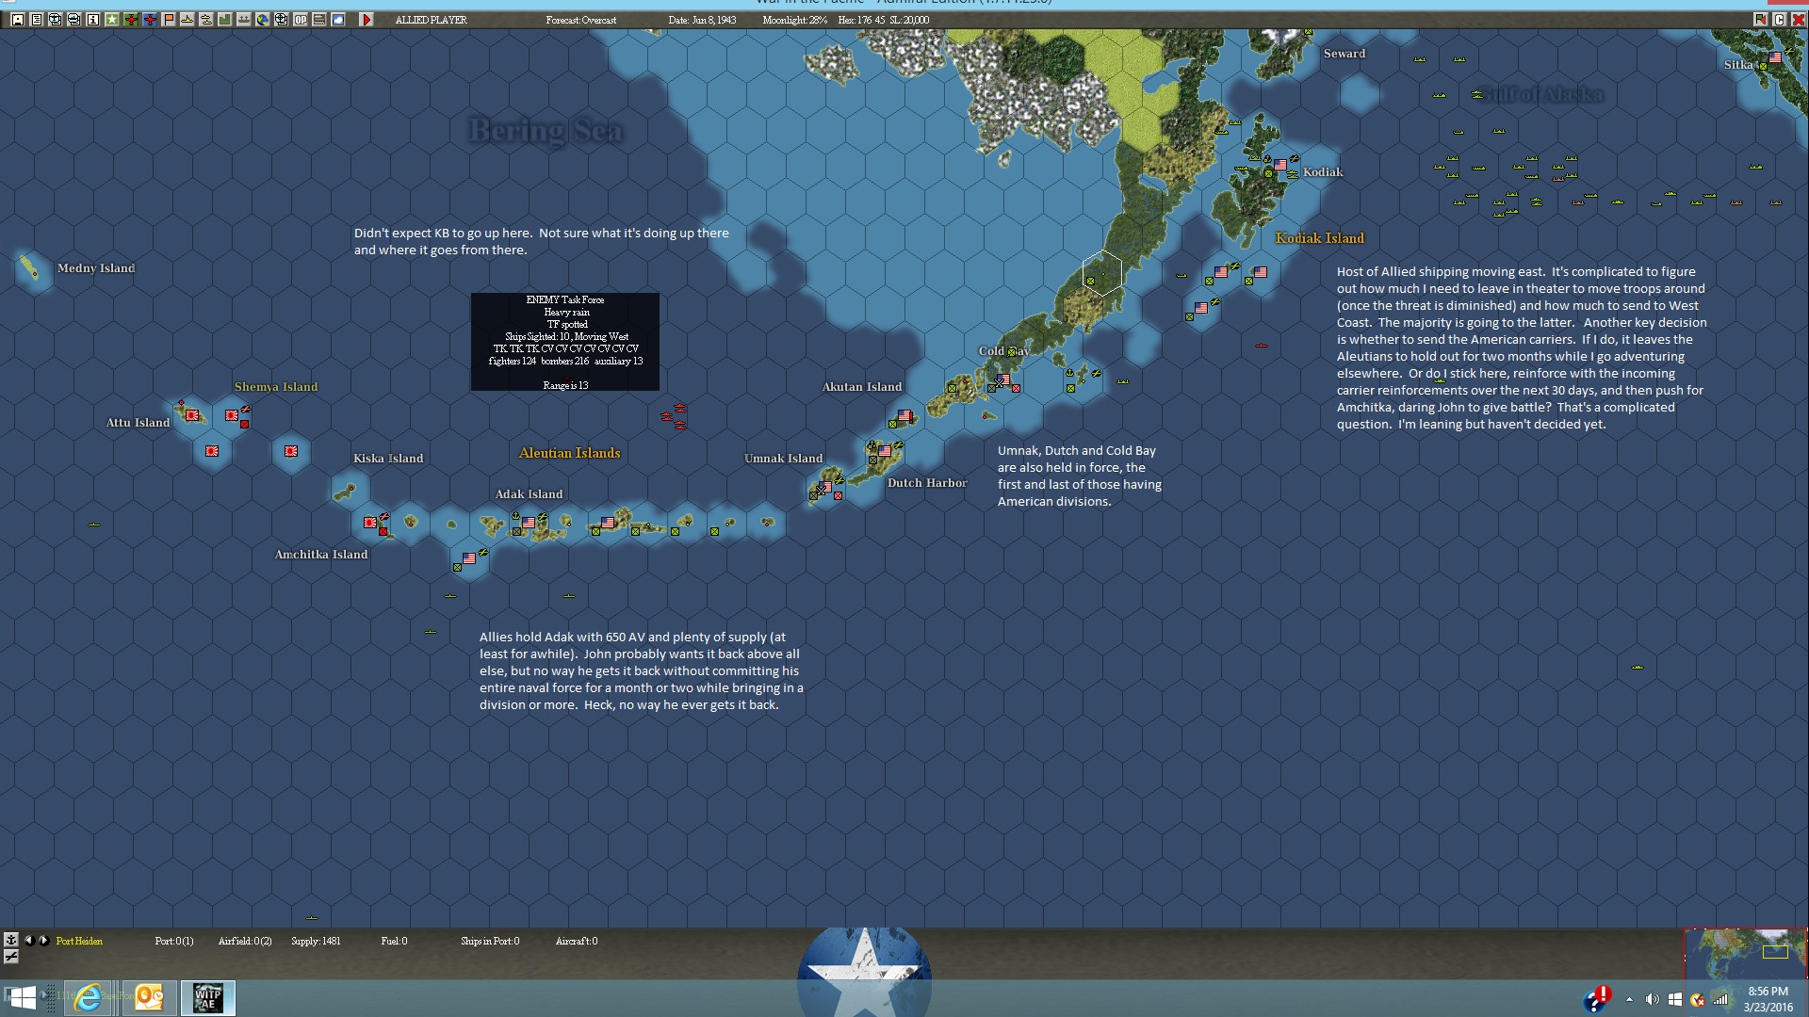Click the Port Heiden base name
1809x1017 pixels.
pos(79,941)
